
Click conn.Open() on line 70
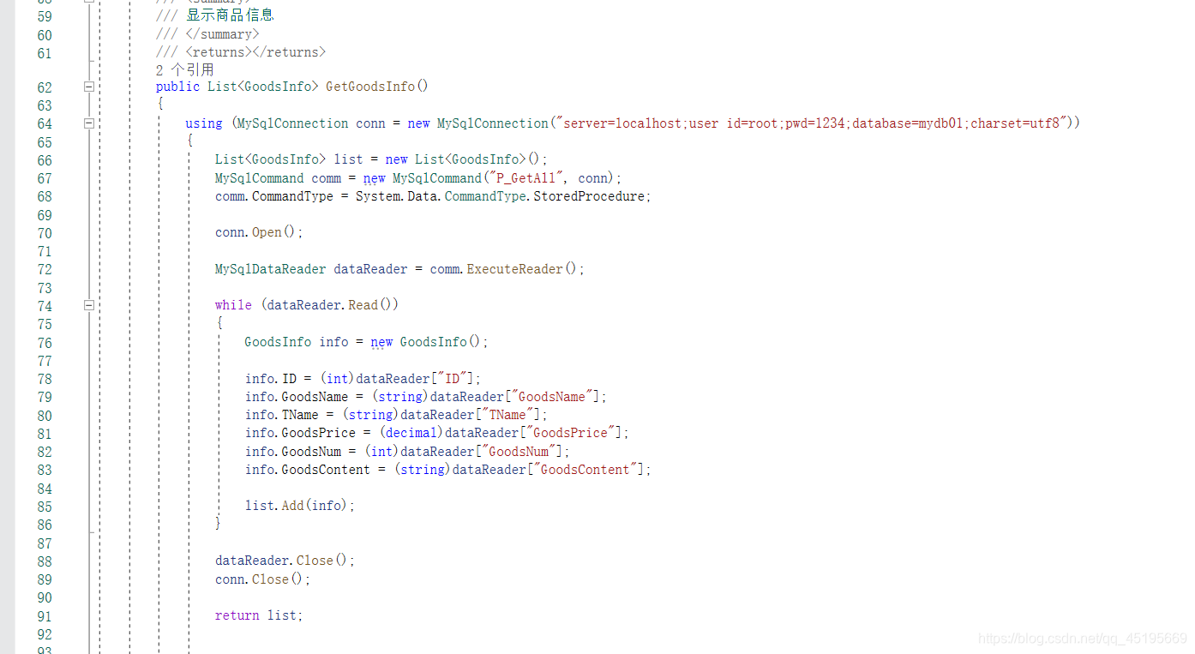pos(259,232)
